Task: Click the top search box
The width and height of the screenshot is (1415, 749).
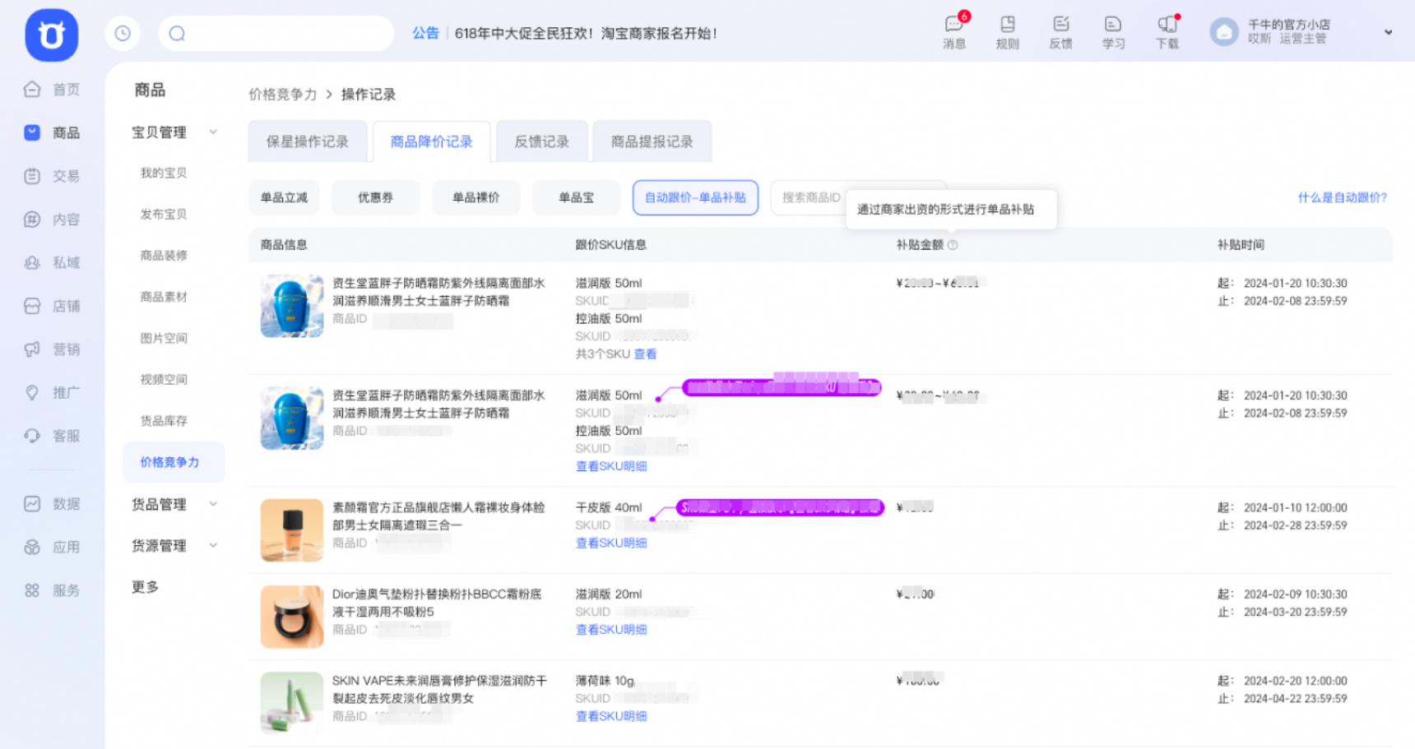Action: coord(276,34)
